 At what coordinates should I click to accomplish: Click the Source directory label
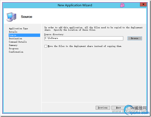click(54, 34)
